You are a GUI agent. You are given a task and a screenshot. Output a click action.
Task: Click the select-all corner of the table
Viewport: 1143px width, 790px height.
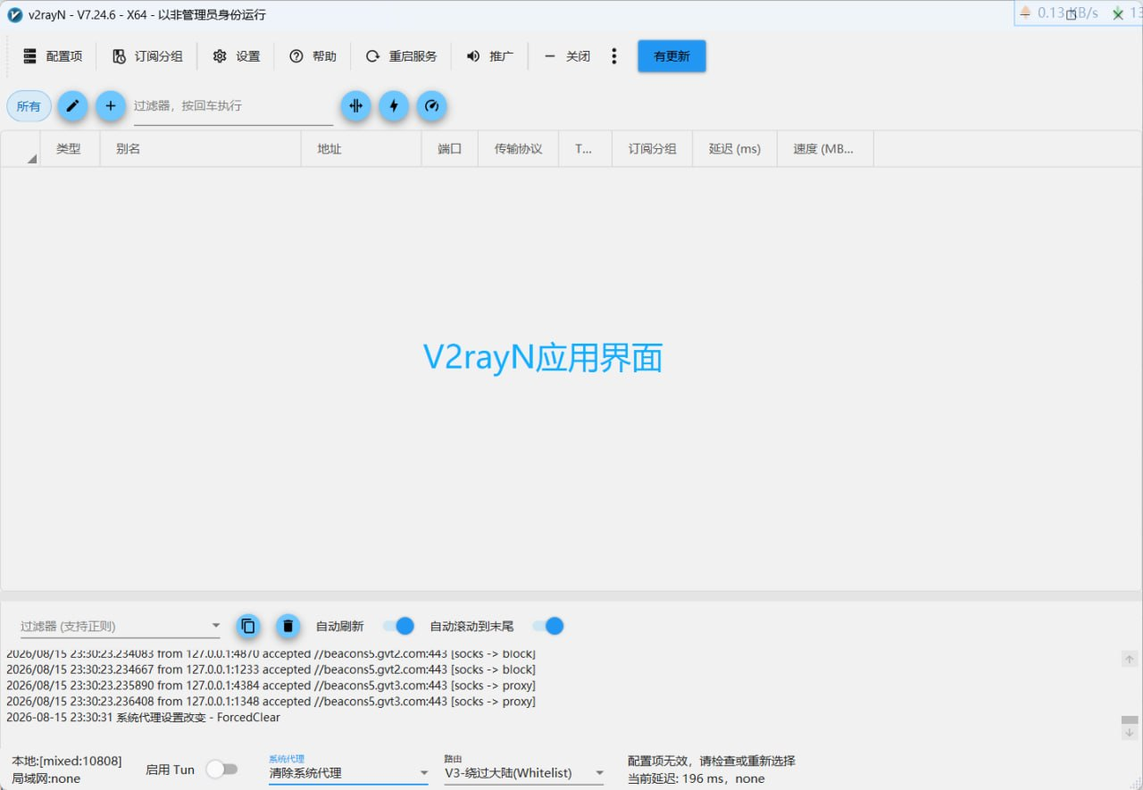(x=21, y=149)
